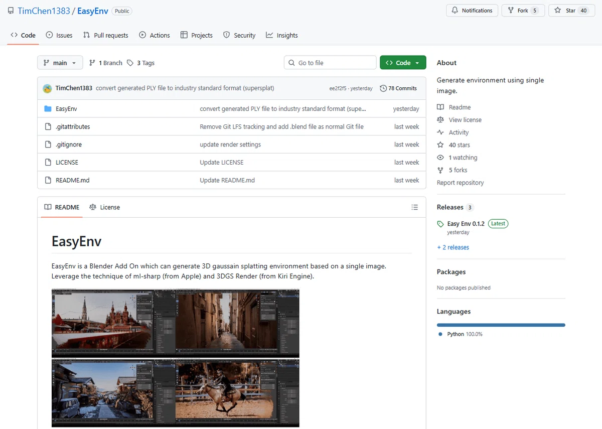Open TimChen1383 owner link in header
The image size is (602, 429).
[x=44, y=11]
